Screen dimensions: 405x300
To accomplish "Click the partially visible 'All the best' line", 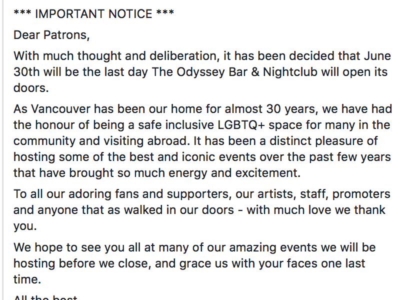I will tap(45, 298).
